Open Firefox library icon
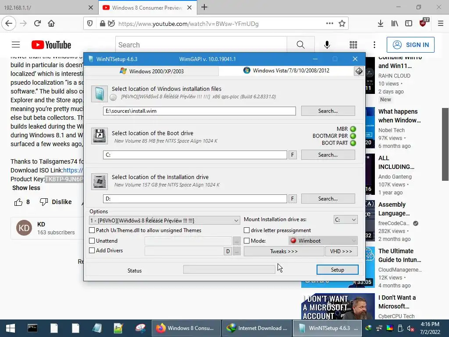 pos(395,24)
